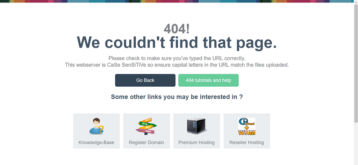This screenshot has width=358, height=165.
Task: Click the multicolored stripe banner at top
Action: click(x=177, y=1)
